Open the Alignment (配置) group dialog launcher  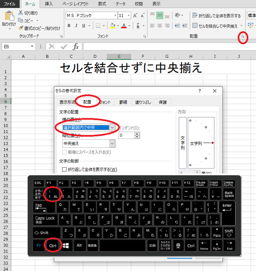click(243, 37)
